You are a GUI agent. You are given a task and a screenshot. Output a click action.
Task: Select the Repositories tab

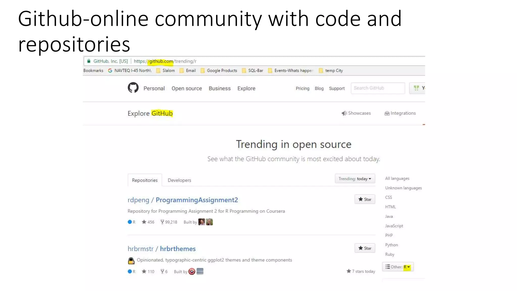[145, 180]
